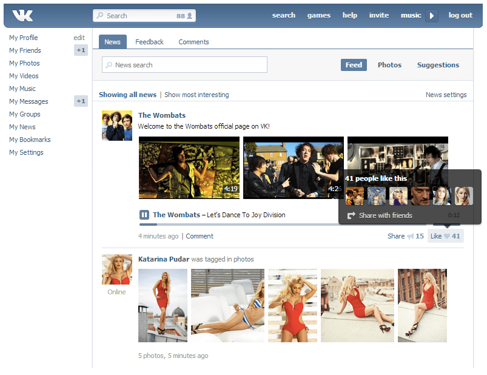Click Show most interesting
This screenshot has width=487, height=375.
click(196, 95)
